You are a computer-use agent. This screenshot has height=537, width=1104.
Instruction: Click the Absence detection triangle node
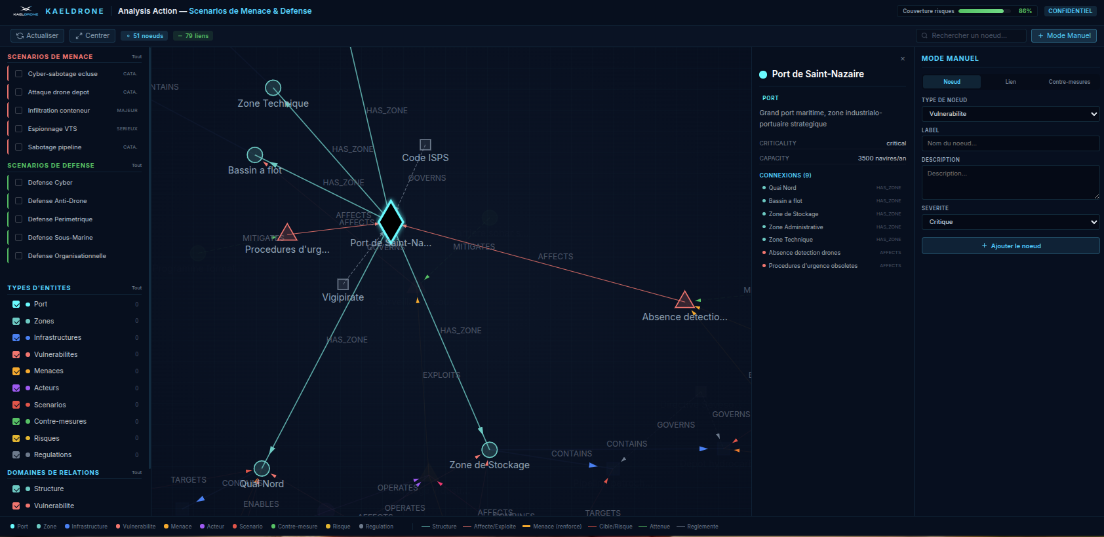click(685, 300)
